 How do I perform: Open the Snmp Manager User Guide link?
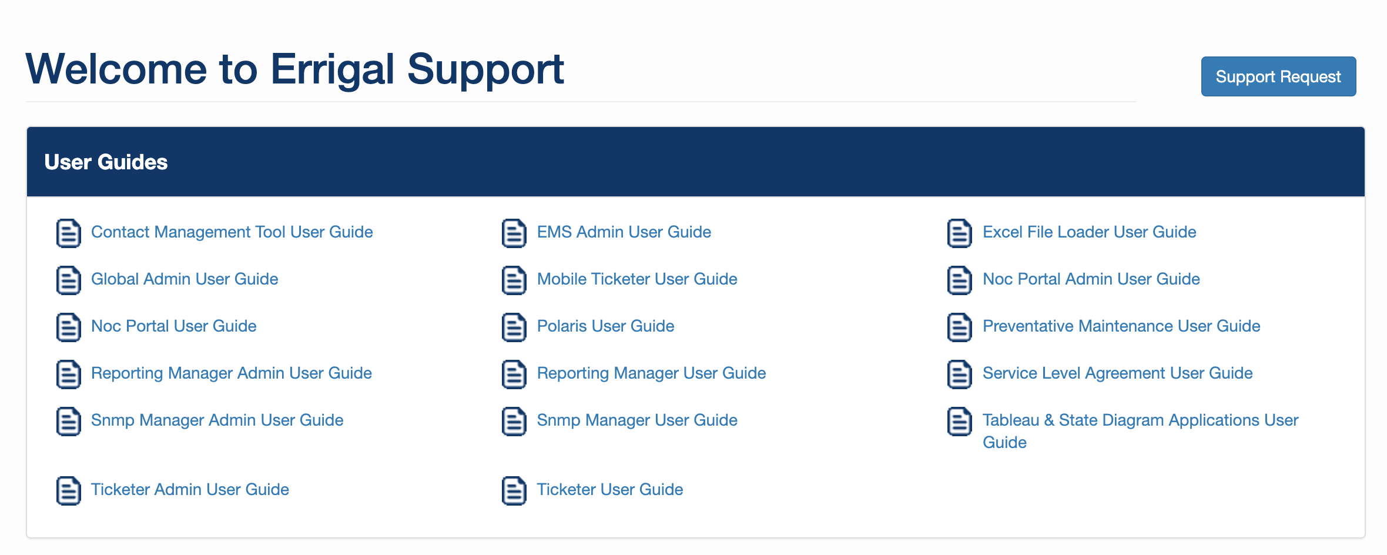[636, 420]
